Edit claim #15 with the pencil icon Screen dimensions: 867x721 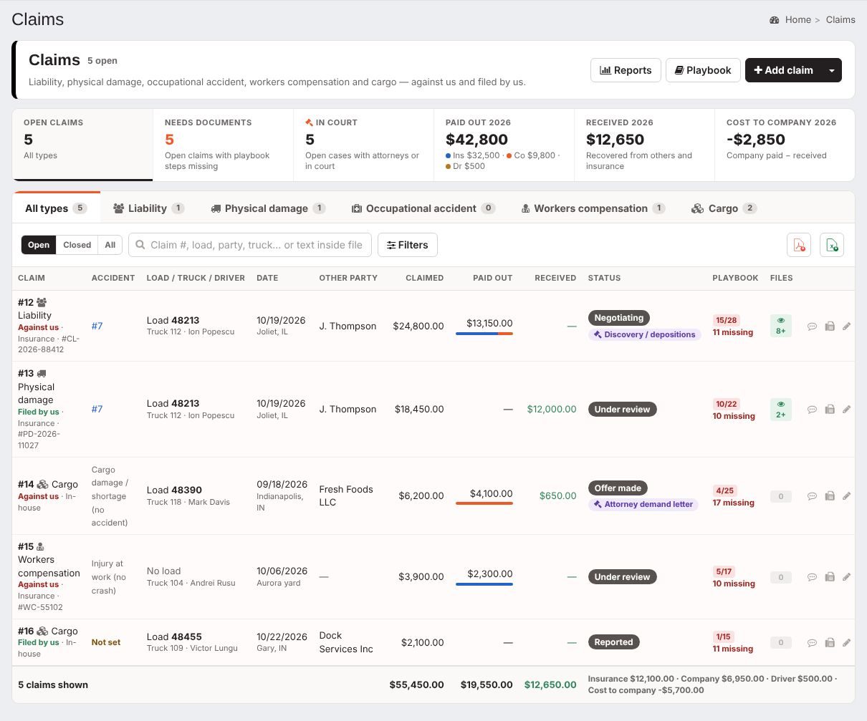tap(846, 577)
